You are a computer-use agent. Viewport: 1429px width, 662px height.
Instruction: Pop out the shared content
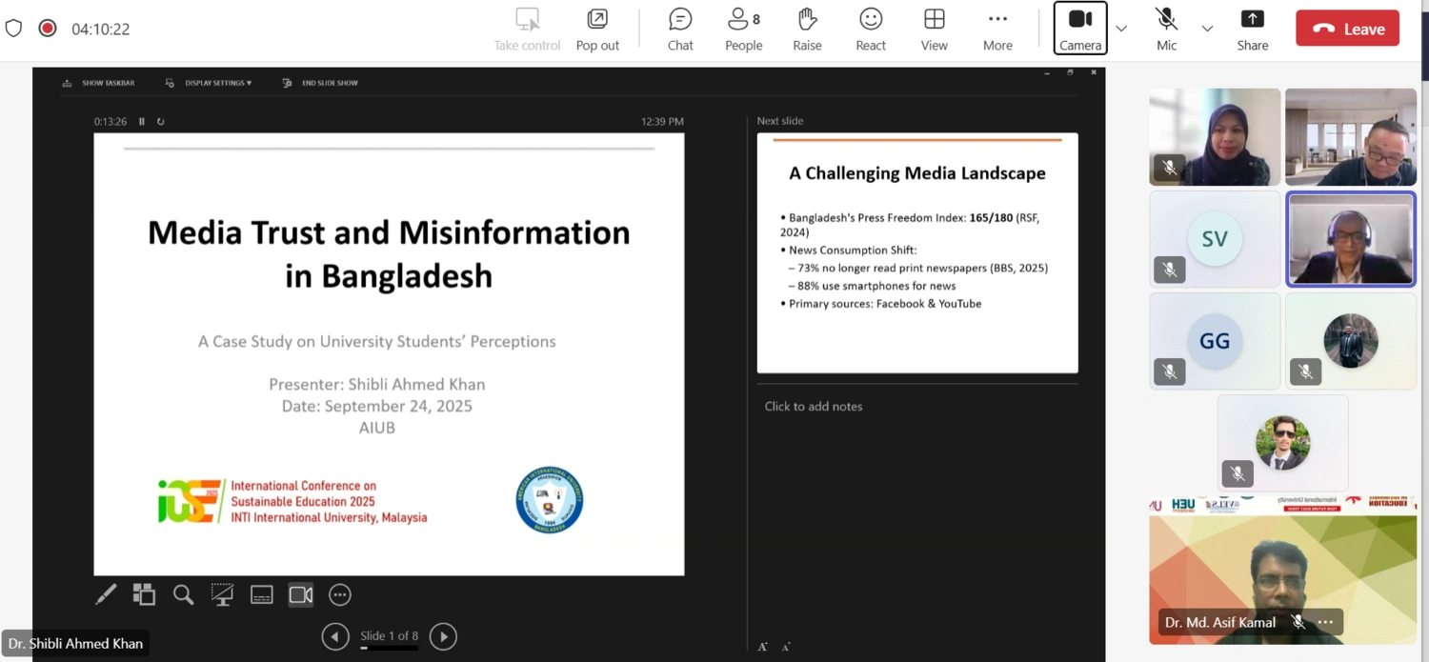(x=597, y=29)
